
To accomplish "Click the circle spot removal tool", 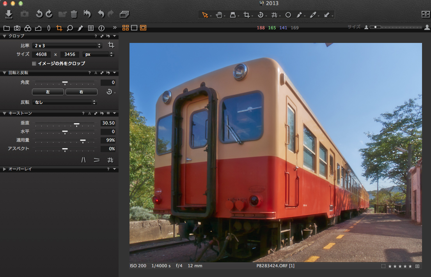I will (x=288, y=15).
